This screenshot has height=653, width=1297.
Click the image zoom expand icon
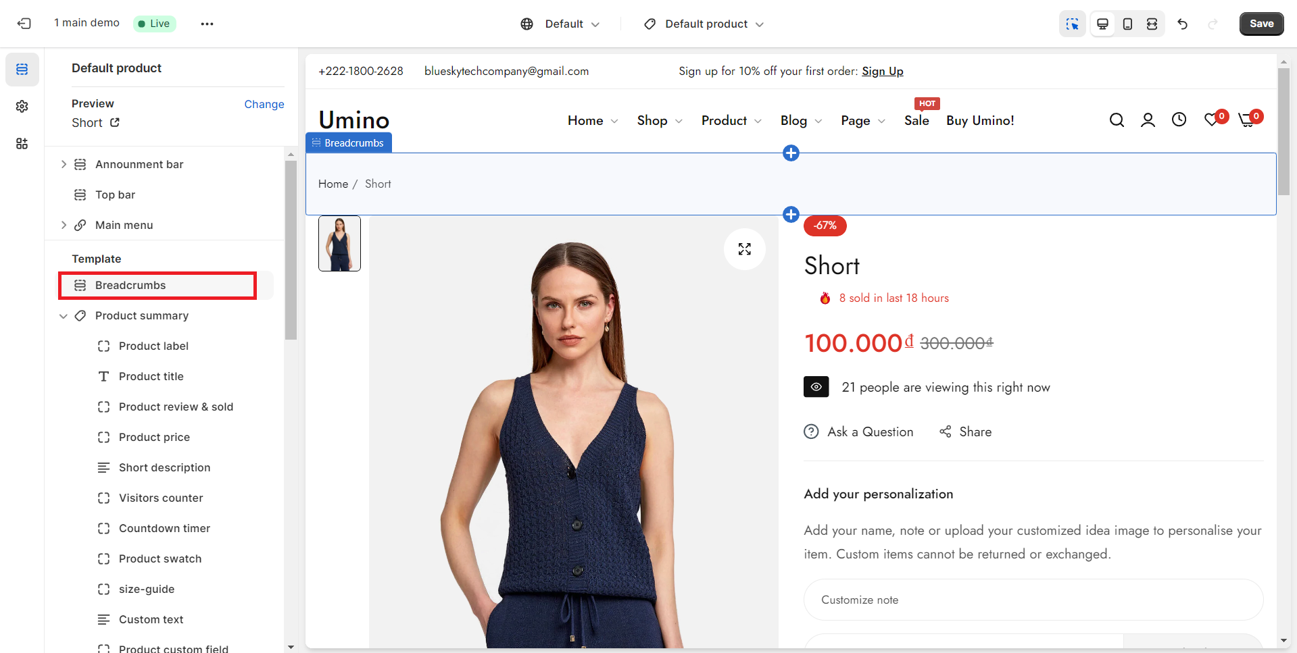coord(744,249)
